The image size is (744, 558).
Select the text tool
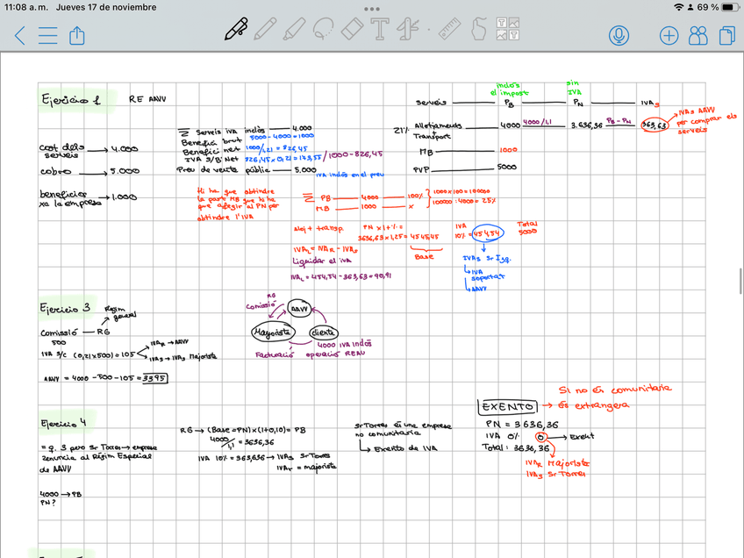click(x=379, y=29)
